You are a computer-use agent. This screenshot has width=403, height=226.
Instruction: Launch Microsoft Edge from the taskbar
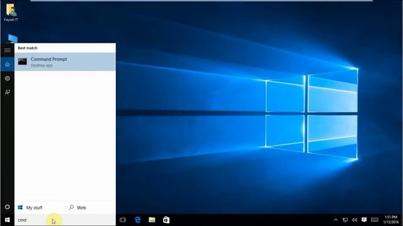tap(137, 220)
